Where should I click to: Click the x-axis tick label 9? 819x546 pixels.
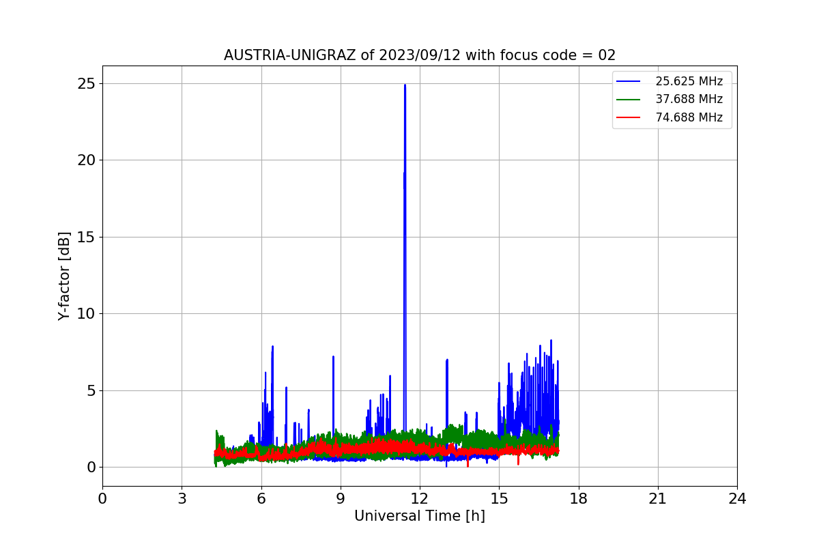tap(341, 499)
